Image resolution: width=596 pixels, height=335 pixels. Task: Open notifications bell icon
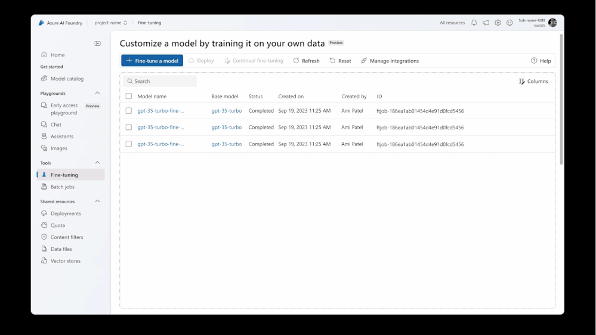[474, 23]
